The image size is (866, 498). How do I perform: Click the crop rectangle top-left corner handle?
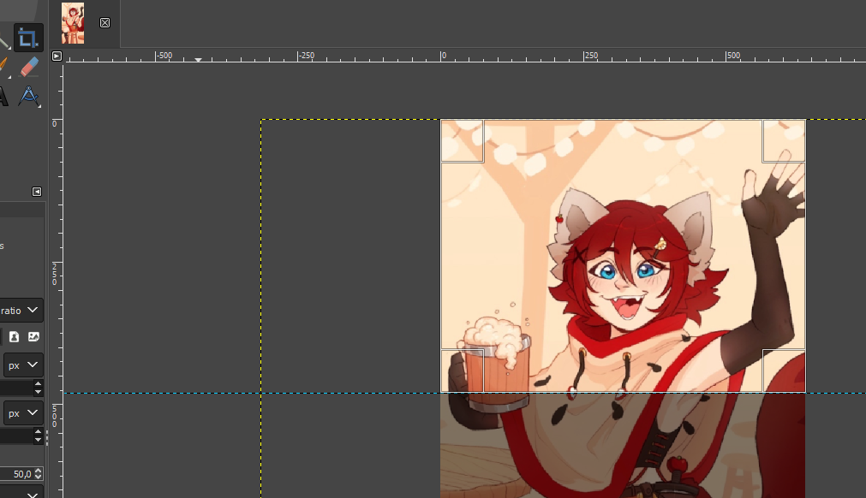pos(463,141)
